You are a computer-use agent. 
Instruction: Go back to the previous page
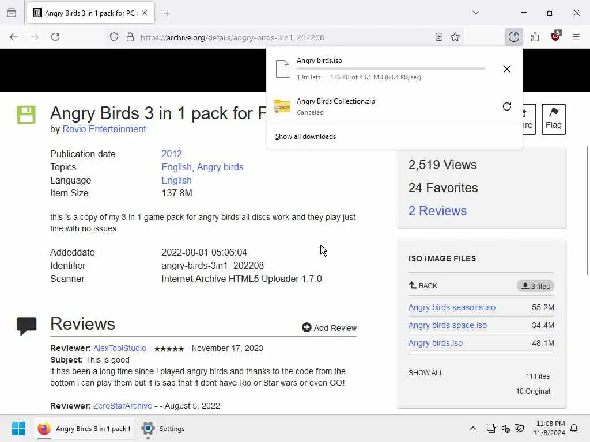(14, 37)
